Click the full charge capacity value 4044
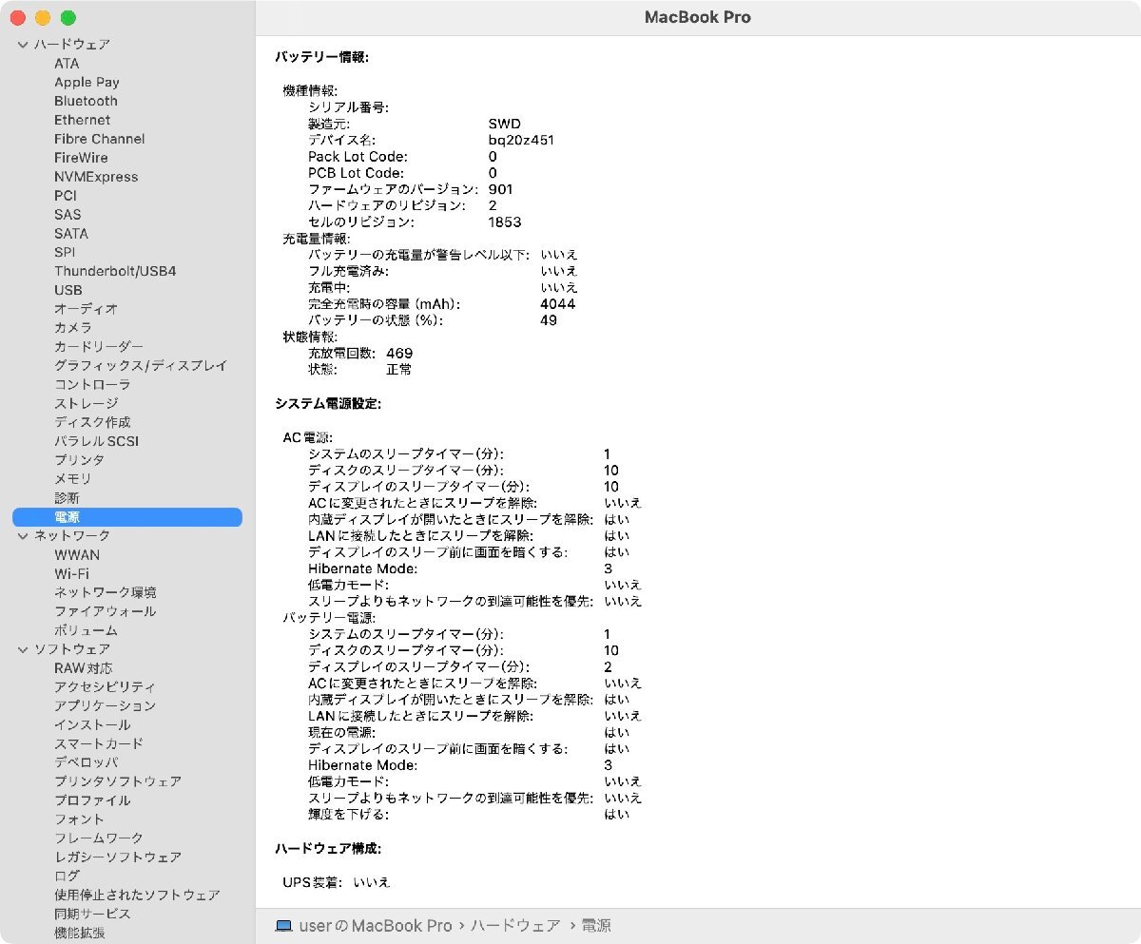The height and width of the screenshot is (944, 1141). (557, 304)
